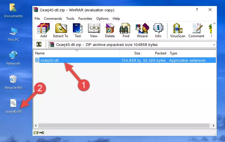
Task: Open the View file tool
Action: click(x=94, y=30)
